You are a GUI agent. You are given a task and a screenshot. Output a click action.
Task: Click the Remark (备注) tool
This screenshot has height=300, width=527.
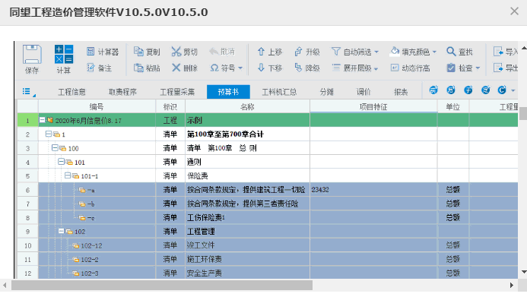(x=99, y=68)
